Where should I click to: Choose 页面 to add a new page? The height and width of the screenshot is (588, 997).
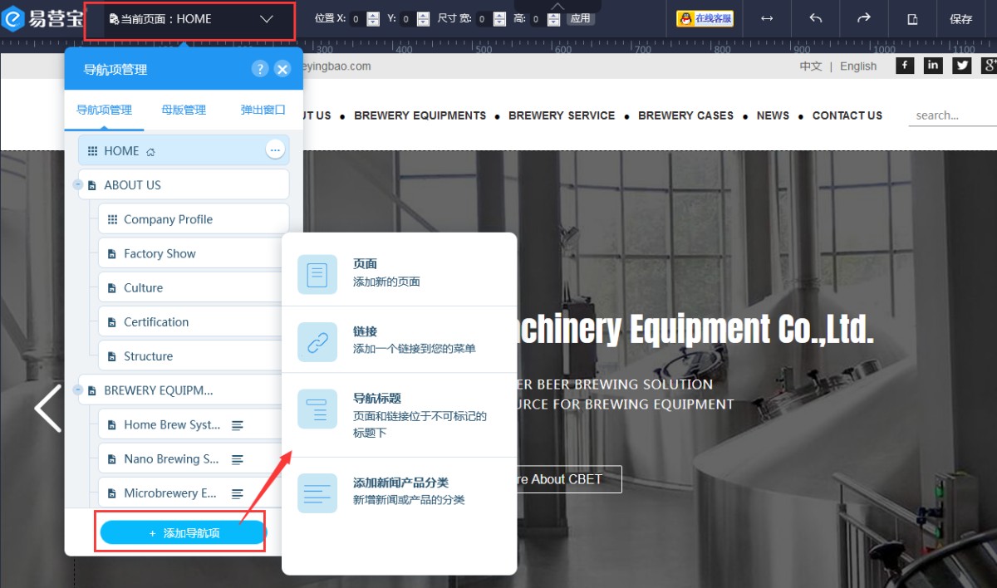pyautogui.click(x=400, y=272)
